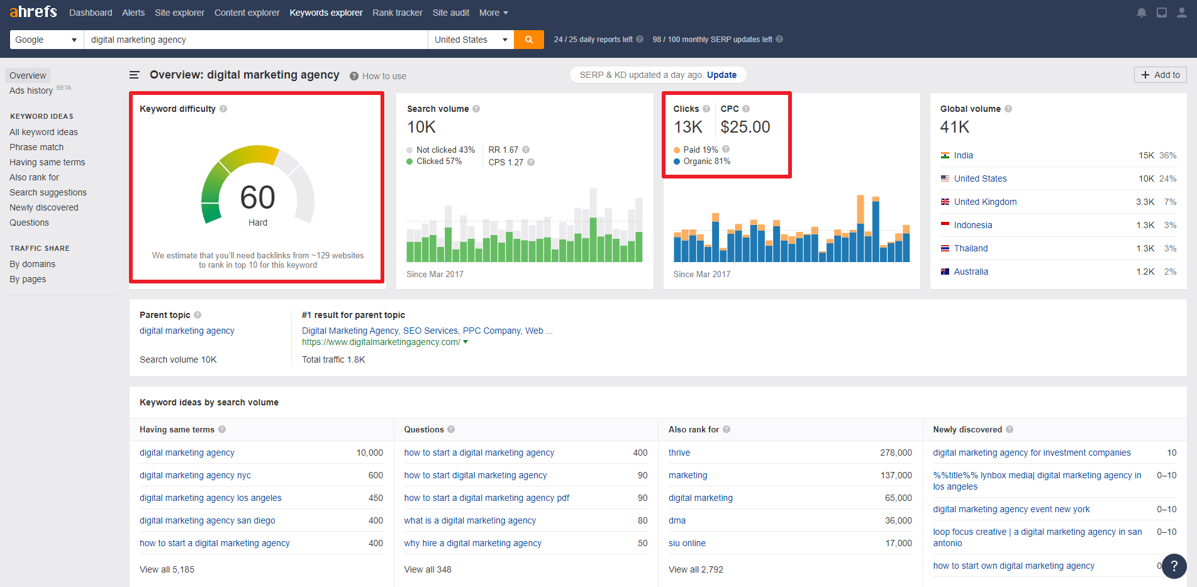The image size is (1197, 587).
Task: Click help icon next to Paid 19%
Action: [726, 149]
